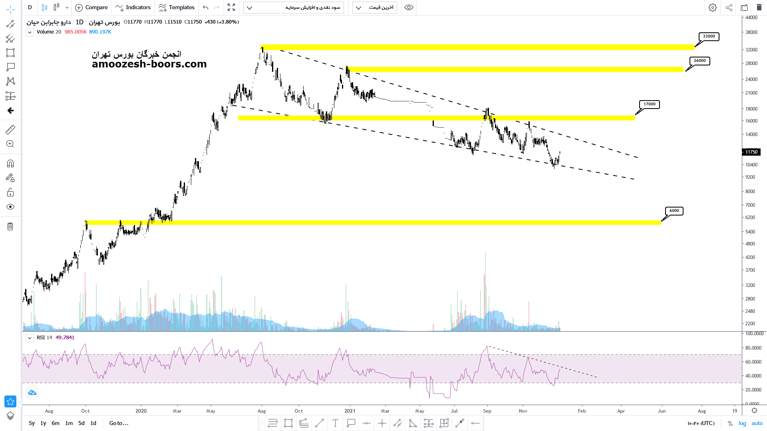Select the 6m time range
This screenshot has height=431, width=767.
pos(56,423)
